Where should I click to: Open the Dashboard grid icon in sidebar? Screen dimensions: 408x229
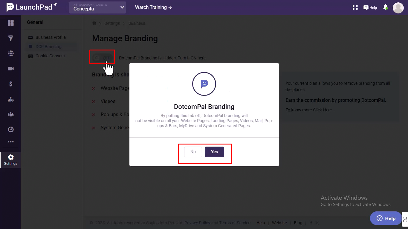[x=11, y=23]
